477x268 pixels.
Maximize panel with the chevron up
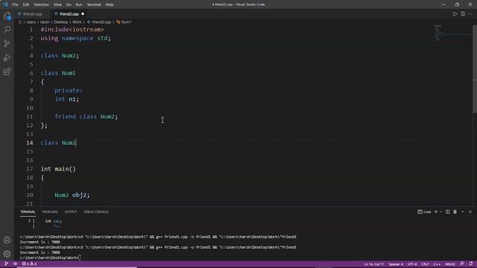[x=462, y=211]
